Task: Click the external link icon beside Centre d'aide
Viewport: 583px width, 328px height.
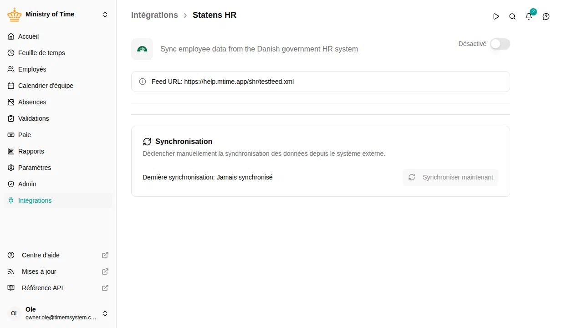Action: [x=105, y=255]
